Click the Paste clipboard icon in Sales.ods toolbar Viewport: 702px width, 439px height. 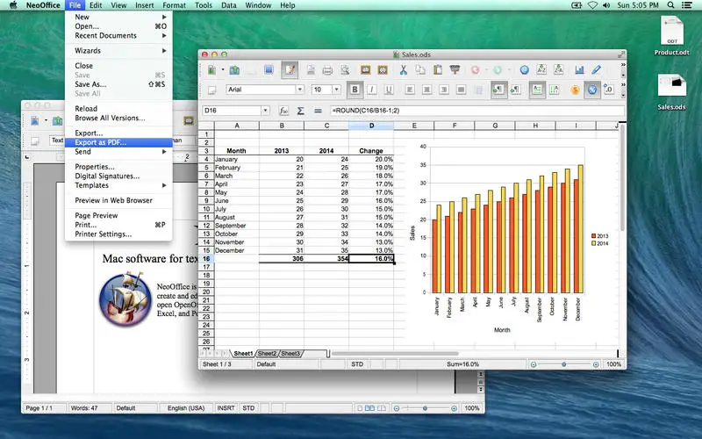click(x=437, y=70)
